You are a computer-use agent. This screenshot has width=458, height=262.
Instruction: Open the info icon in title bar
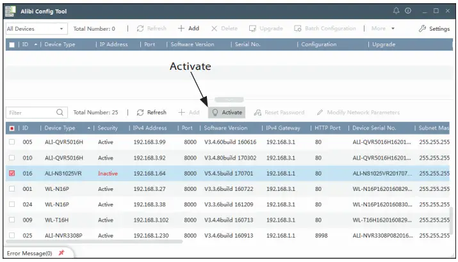point(408,11)
